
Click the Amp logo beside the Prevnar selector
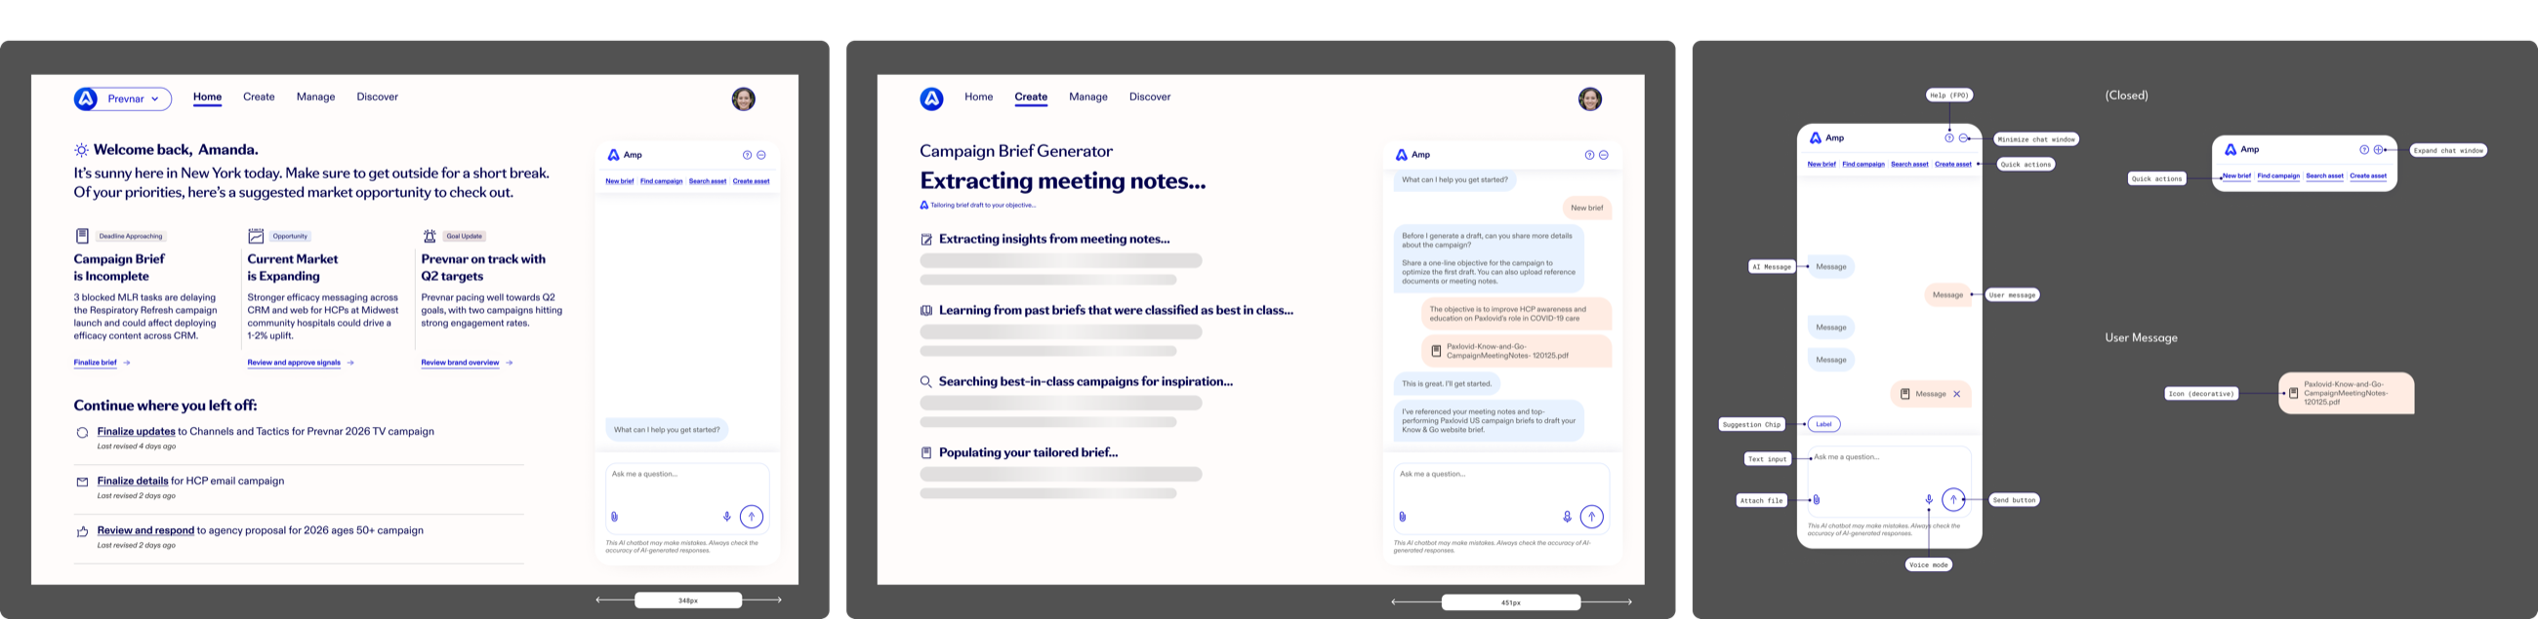pos(86,98)
